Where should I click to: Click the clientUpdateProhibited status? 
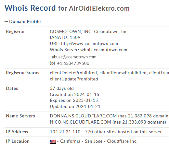pos(74,79)
